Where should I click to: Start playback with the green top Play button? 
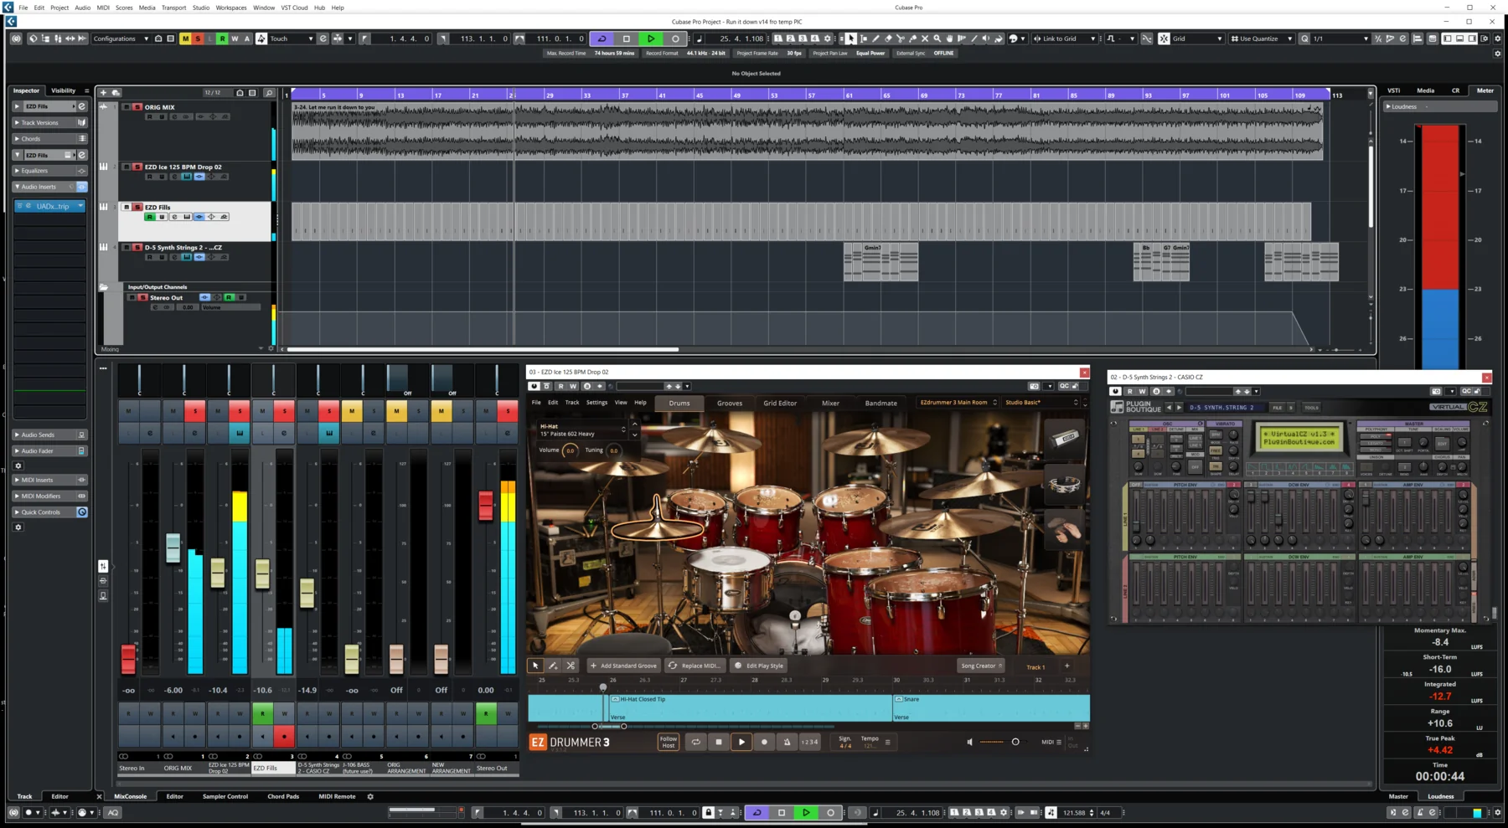(x=650, y=39)
